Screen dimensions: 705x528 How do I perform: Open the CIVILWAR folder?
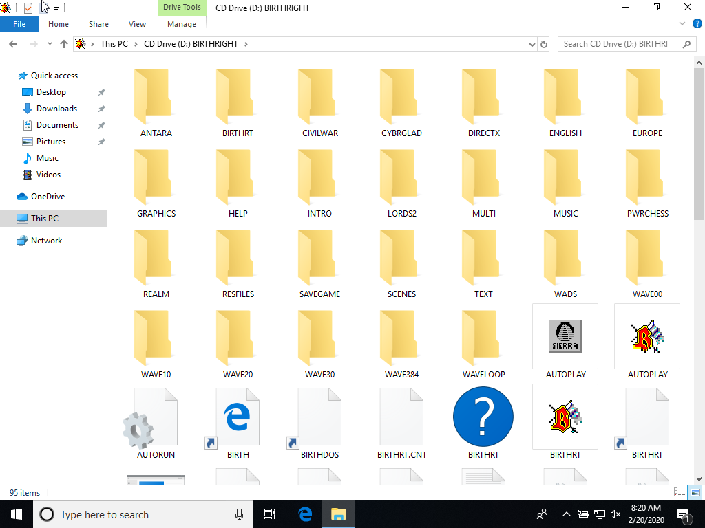319,103
